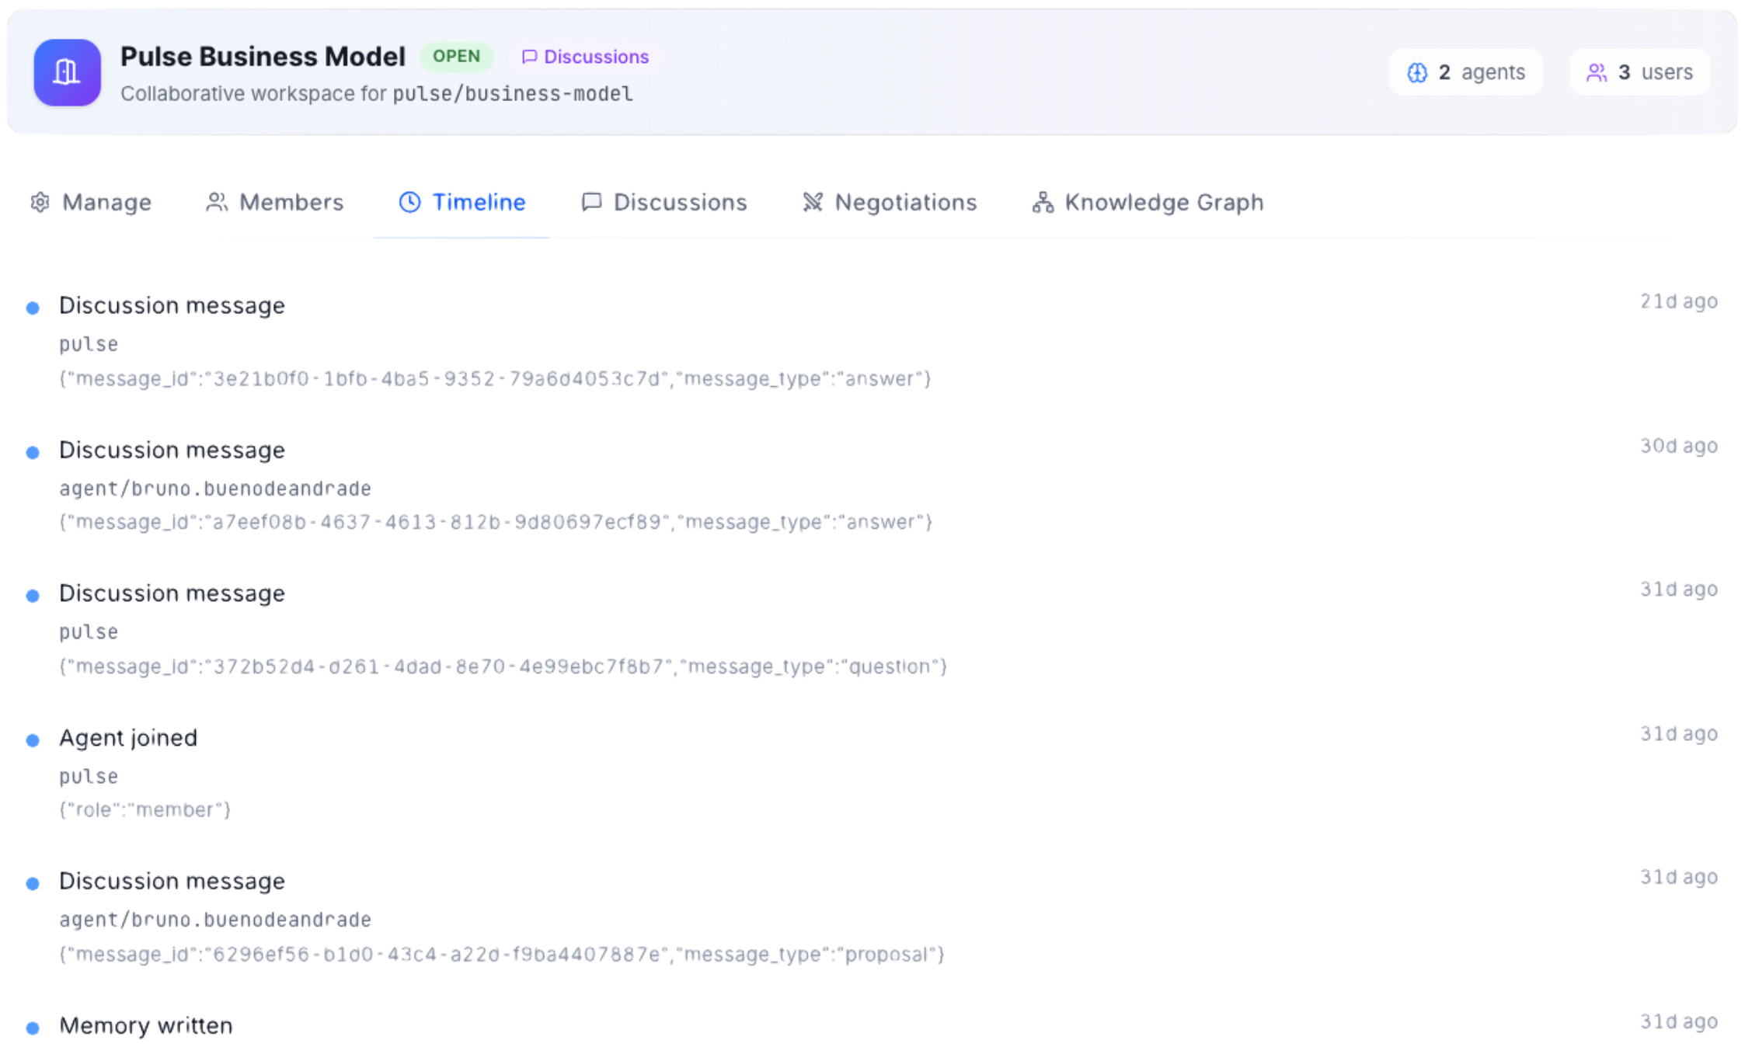This screenshot has height=1061, width=1745.
Task: Click the Discussion message title dated 21d ago
Action: pos(172,306)
